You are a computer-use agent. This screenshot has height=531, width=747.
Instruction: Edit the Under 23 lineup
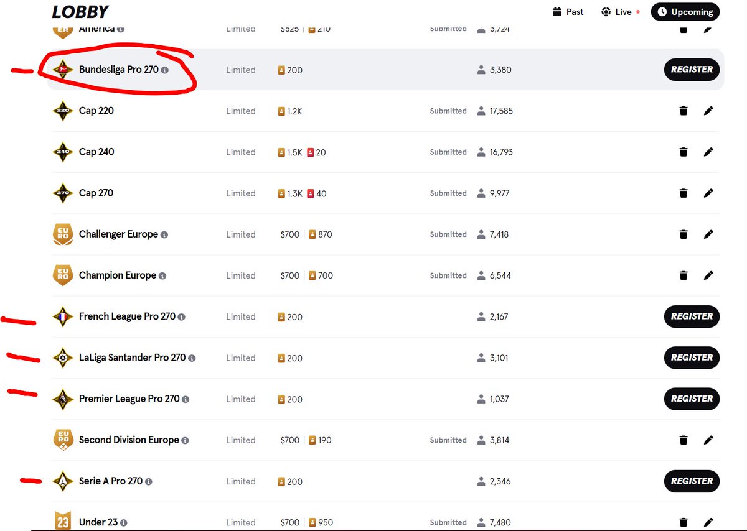pyautogui.click(x=708, y=522)
